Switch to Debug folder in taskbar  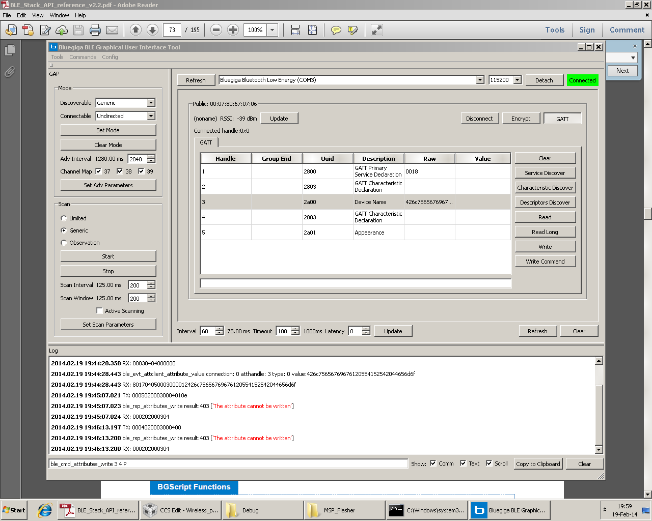[x=263, y=510]
